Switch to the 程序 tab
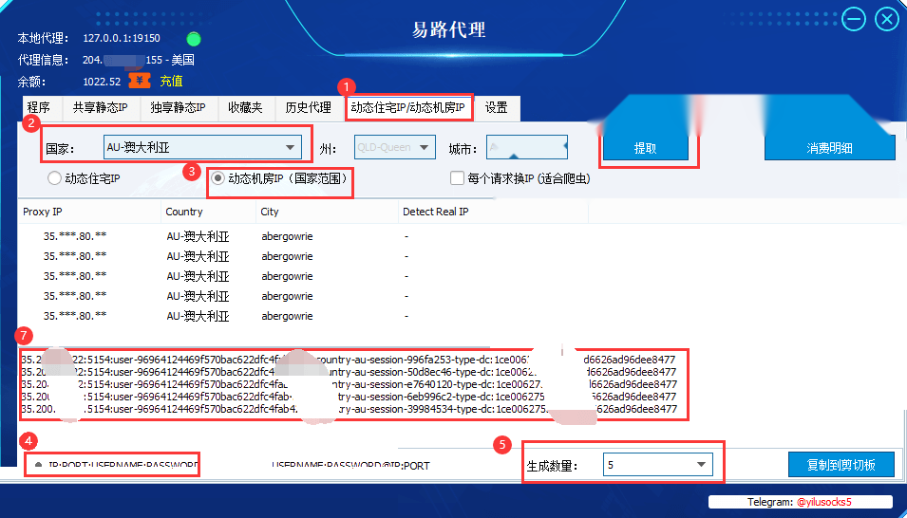Screen dimensions: 907x518 (x=39, y=107)
